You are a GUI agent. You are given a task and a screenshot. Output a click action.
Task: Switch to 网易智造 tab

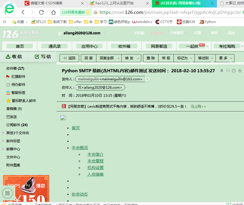[159, 46]
